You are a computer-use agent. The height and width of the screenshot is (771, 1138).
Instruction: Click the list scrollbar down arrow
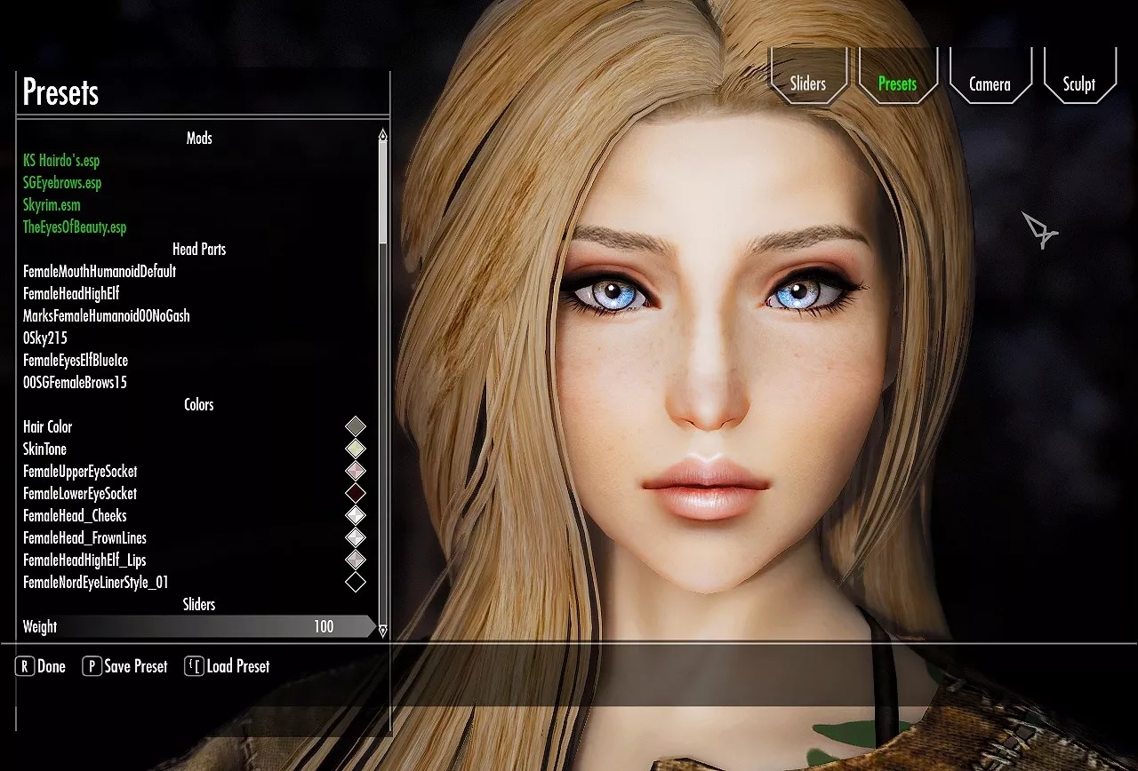383,631
